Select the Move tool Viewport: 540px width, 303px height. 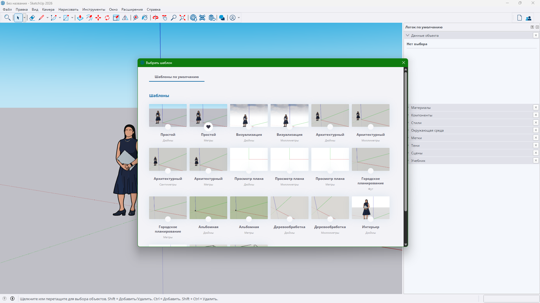(x=98, y=18)
